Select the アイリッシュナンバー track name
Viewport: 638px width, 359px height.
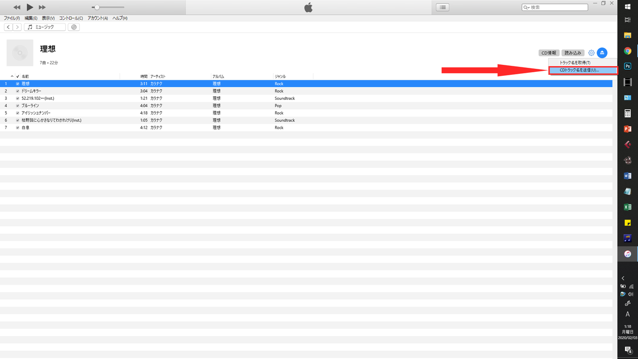click(x=36, y=113)
